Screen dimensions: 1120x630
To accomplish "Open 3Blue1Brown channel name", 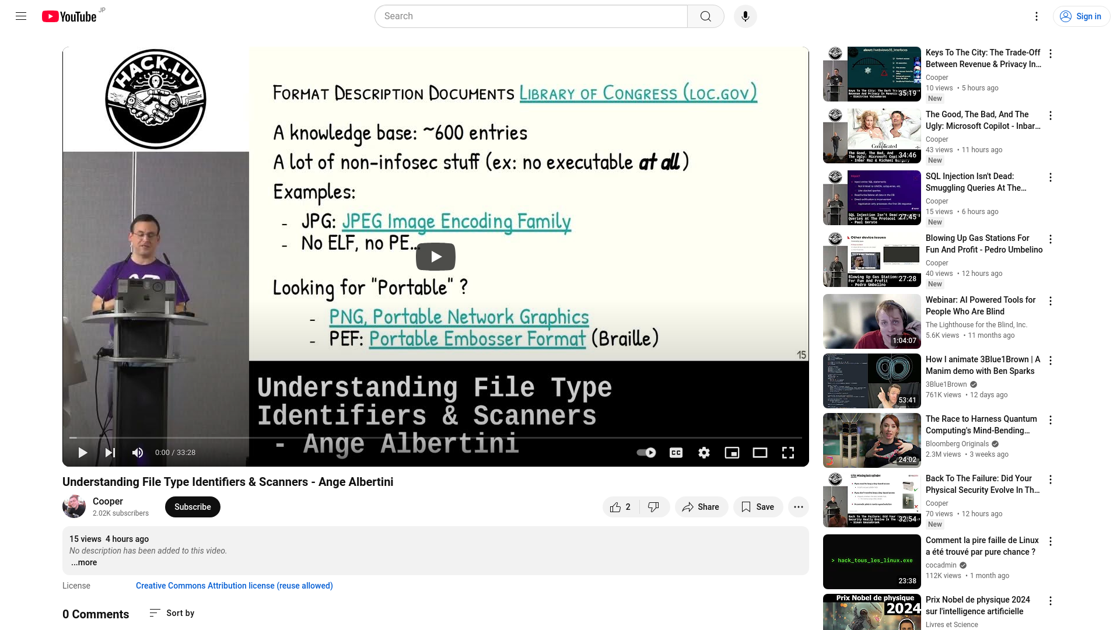I will 946,384.
